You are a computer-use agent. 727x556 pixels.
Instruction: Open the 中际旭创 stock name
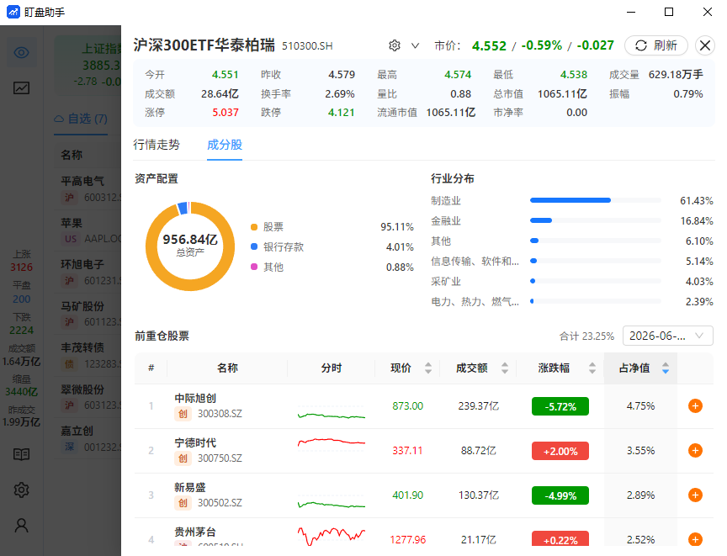coord(195,399)
